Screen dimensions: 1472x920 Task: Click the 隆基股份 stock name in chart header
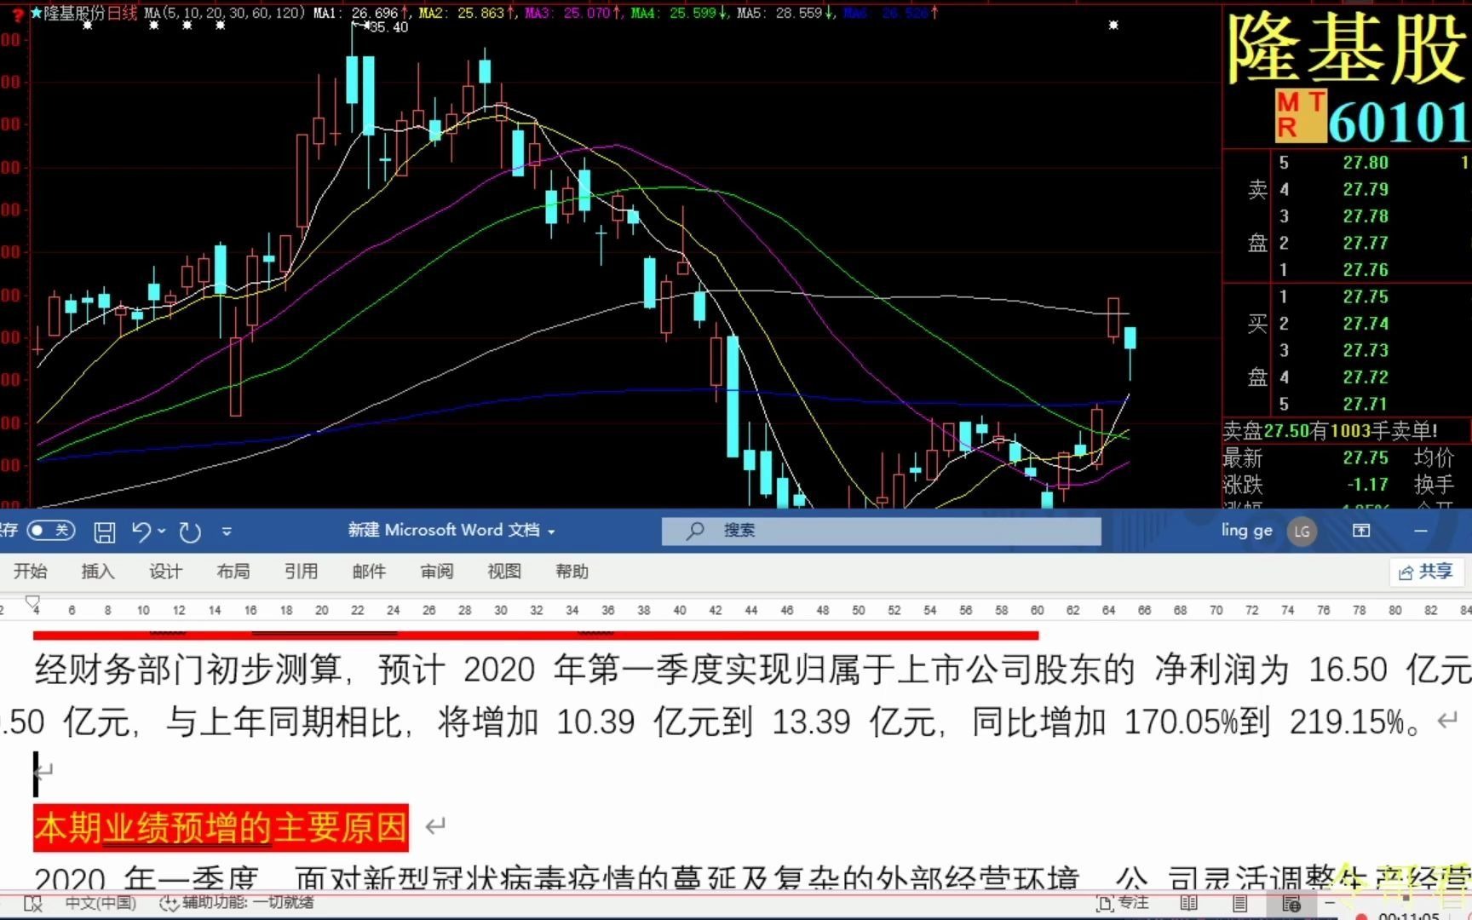(74, 14)
